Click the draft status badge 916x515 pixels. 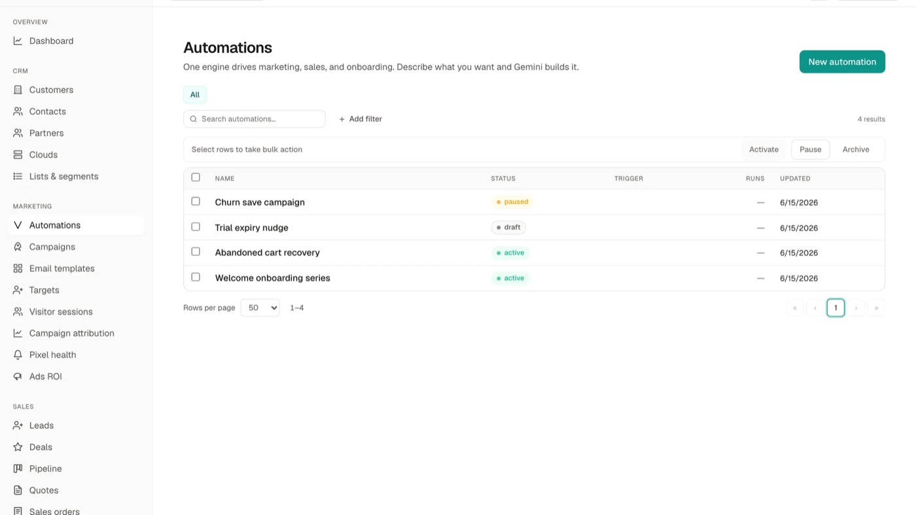pos(508,227)
